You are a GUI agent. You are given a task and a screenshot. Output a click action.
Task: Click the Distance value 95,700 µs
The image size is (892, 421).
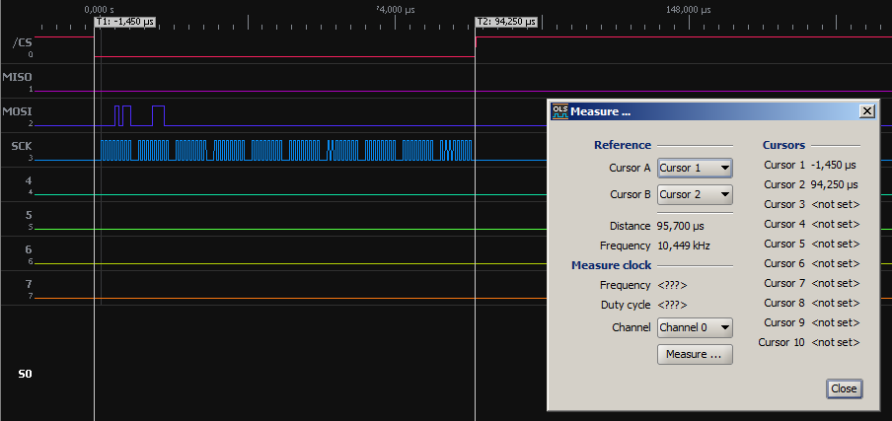[681, 226]
